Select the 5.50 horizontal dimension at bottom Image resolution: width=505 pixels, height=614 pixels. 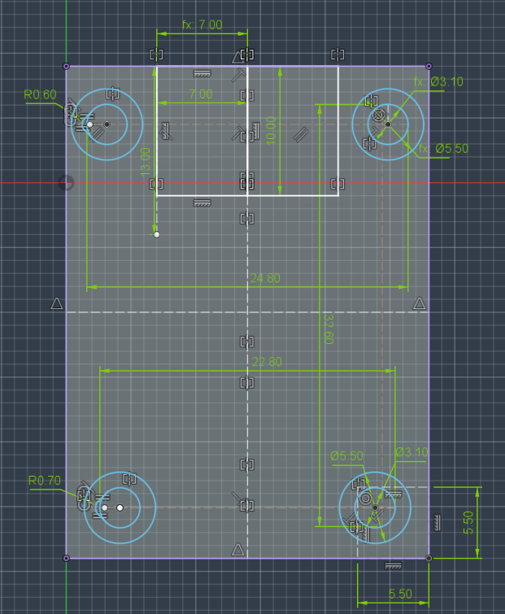pyautogui.click(x=400, y=594)
